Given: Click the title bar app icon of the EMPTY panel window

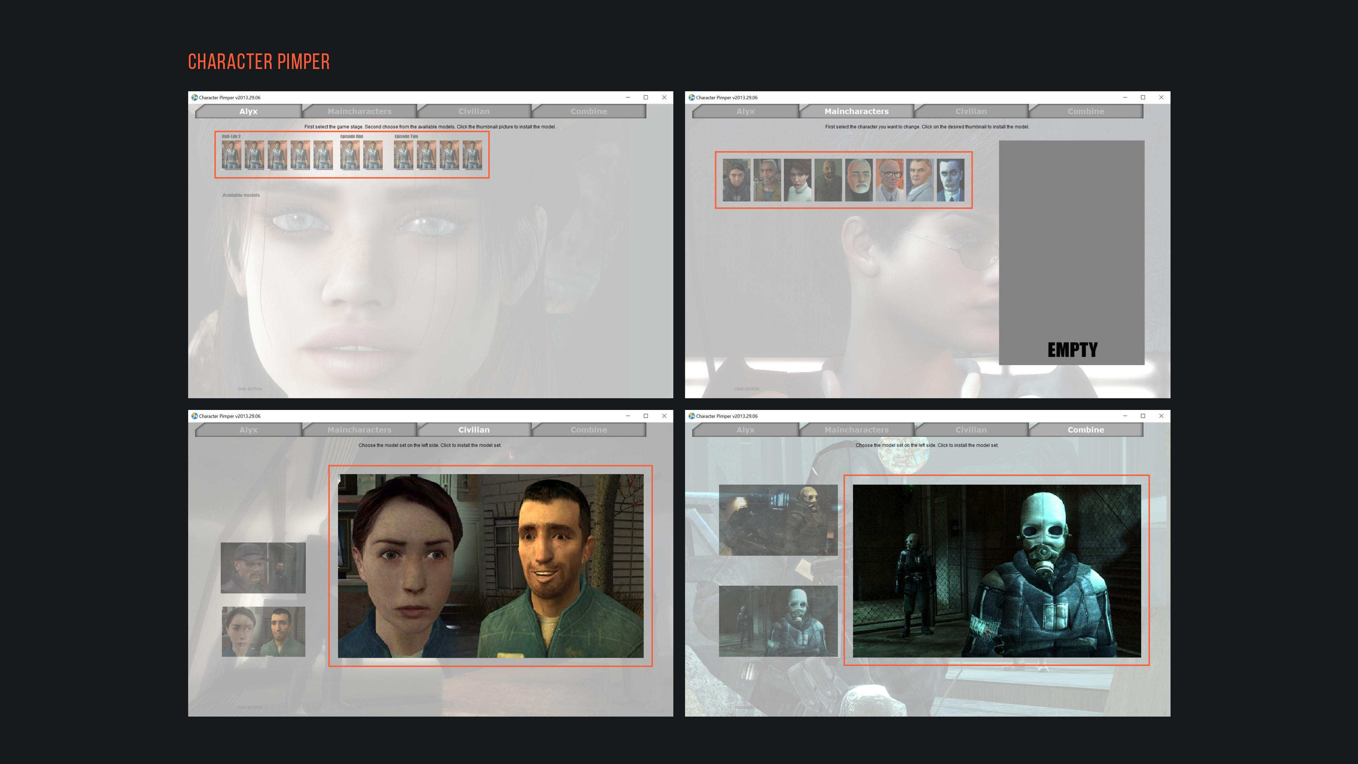Looking at the screenshot, I should pyautogui.click(x=692, y=98).
